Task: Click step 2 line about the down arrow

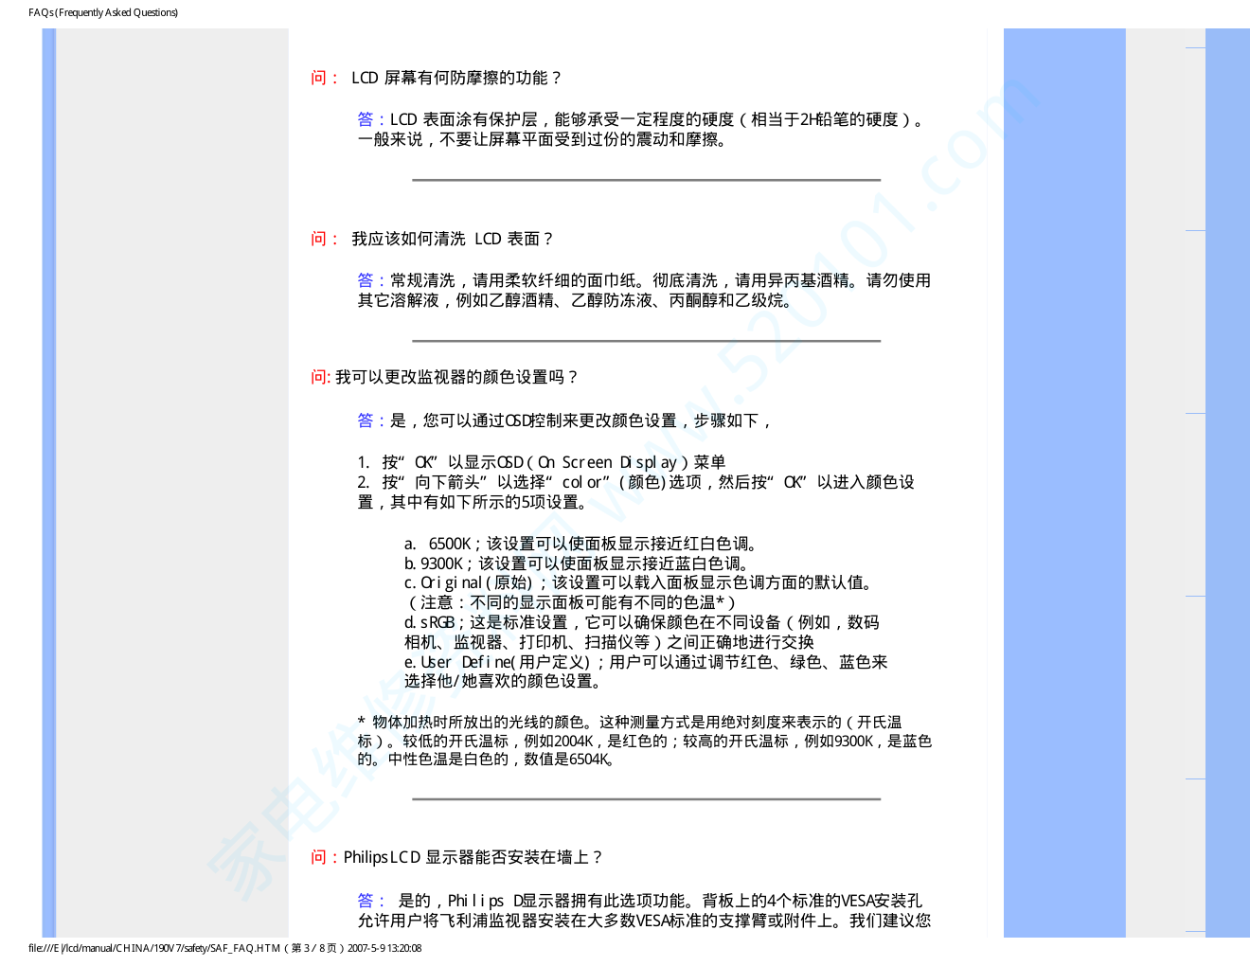Action: (x=635, y=482)
